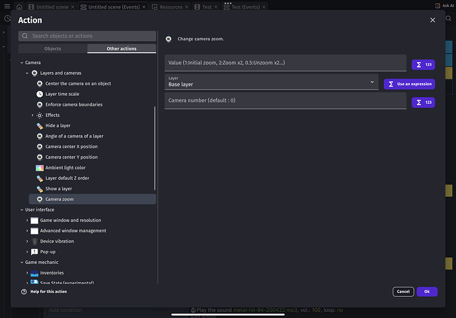Open expression editor for zoom Value field
The width and height of the screenshot is (456, 318).
pyautogui.click(x=423, y=65)
